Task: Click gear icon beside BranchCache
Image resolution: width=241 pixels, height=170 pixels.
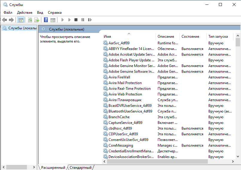Action: 105,117
